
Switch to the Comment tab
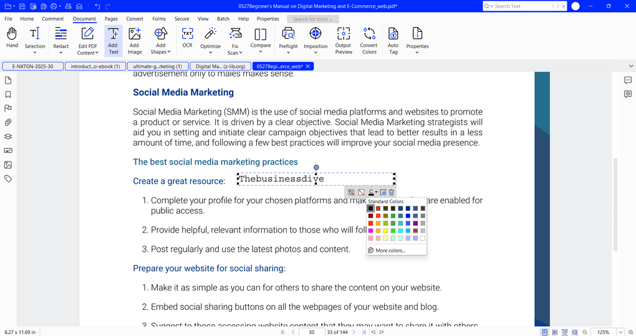pos(53,19)
